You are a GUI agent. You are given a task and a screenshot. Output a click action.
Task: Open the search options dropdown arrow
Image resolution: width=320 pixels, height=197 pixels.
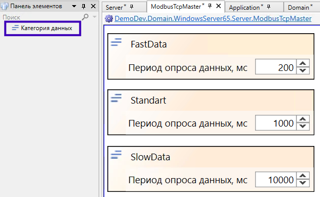click(x=94, y=17)
